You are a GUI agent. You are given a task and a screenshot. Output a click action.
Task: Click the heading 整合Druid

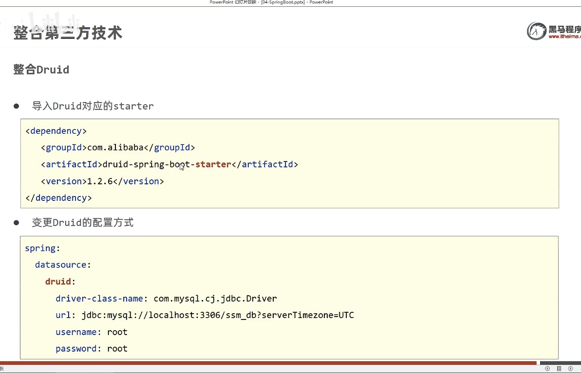(x=41, y=70)
